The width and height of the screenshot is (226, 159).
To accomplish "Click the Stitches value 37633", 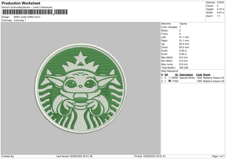I will click(220, 3).
